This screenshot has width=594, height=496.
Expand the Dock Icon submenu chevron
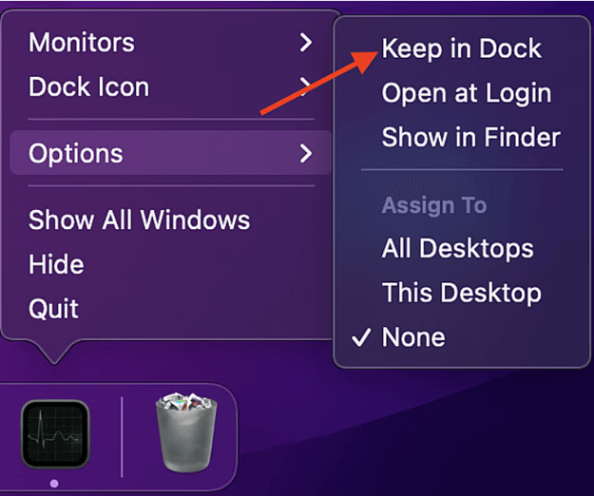pos(305,87)
